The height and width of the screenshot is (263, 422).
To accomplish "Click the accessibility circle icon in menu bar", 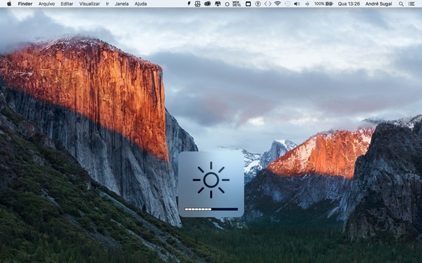I will tap(258, 4).
